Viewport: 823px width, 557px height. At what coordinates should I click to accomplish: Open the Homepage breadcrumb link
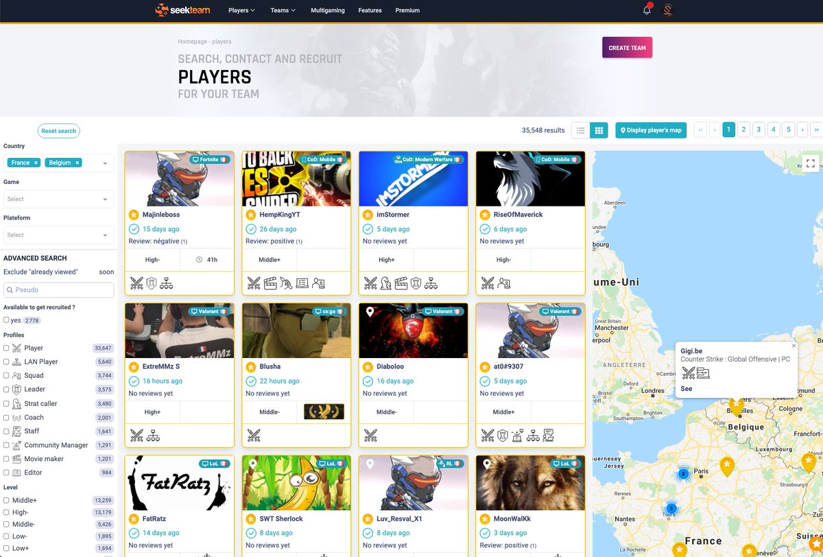193,42
